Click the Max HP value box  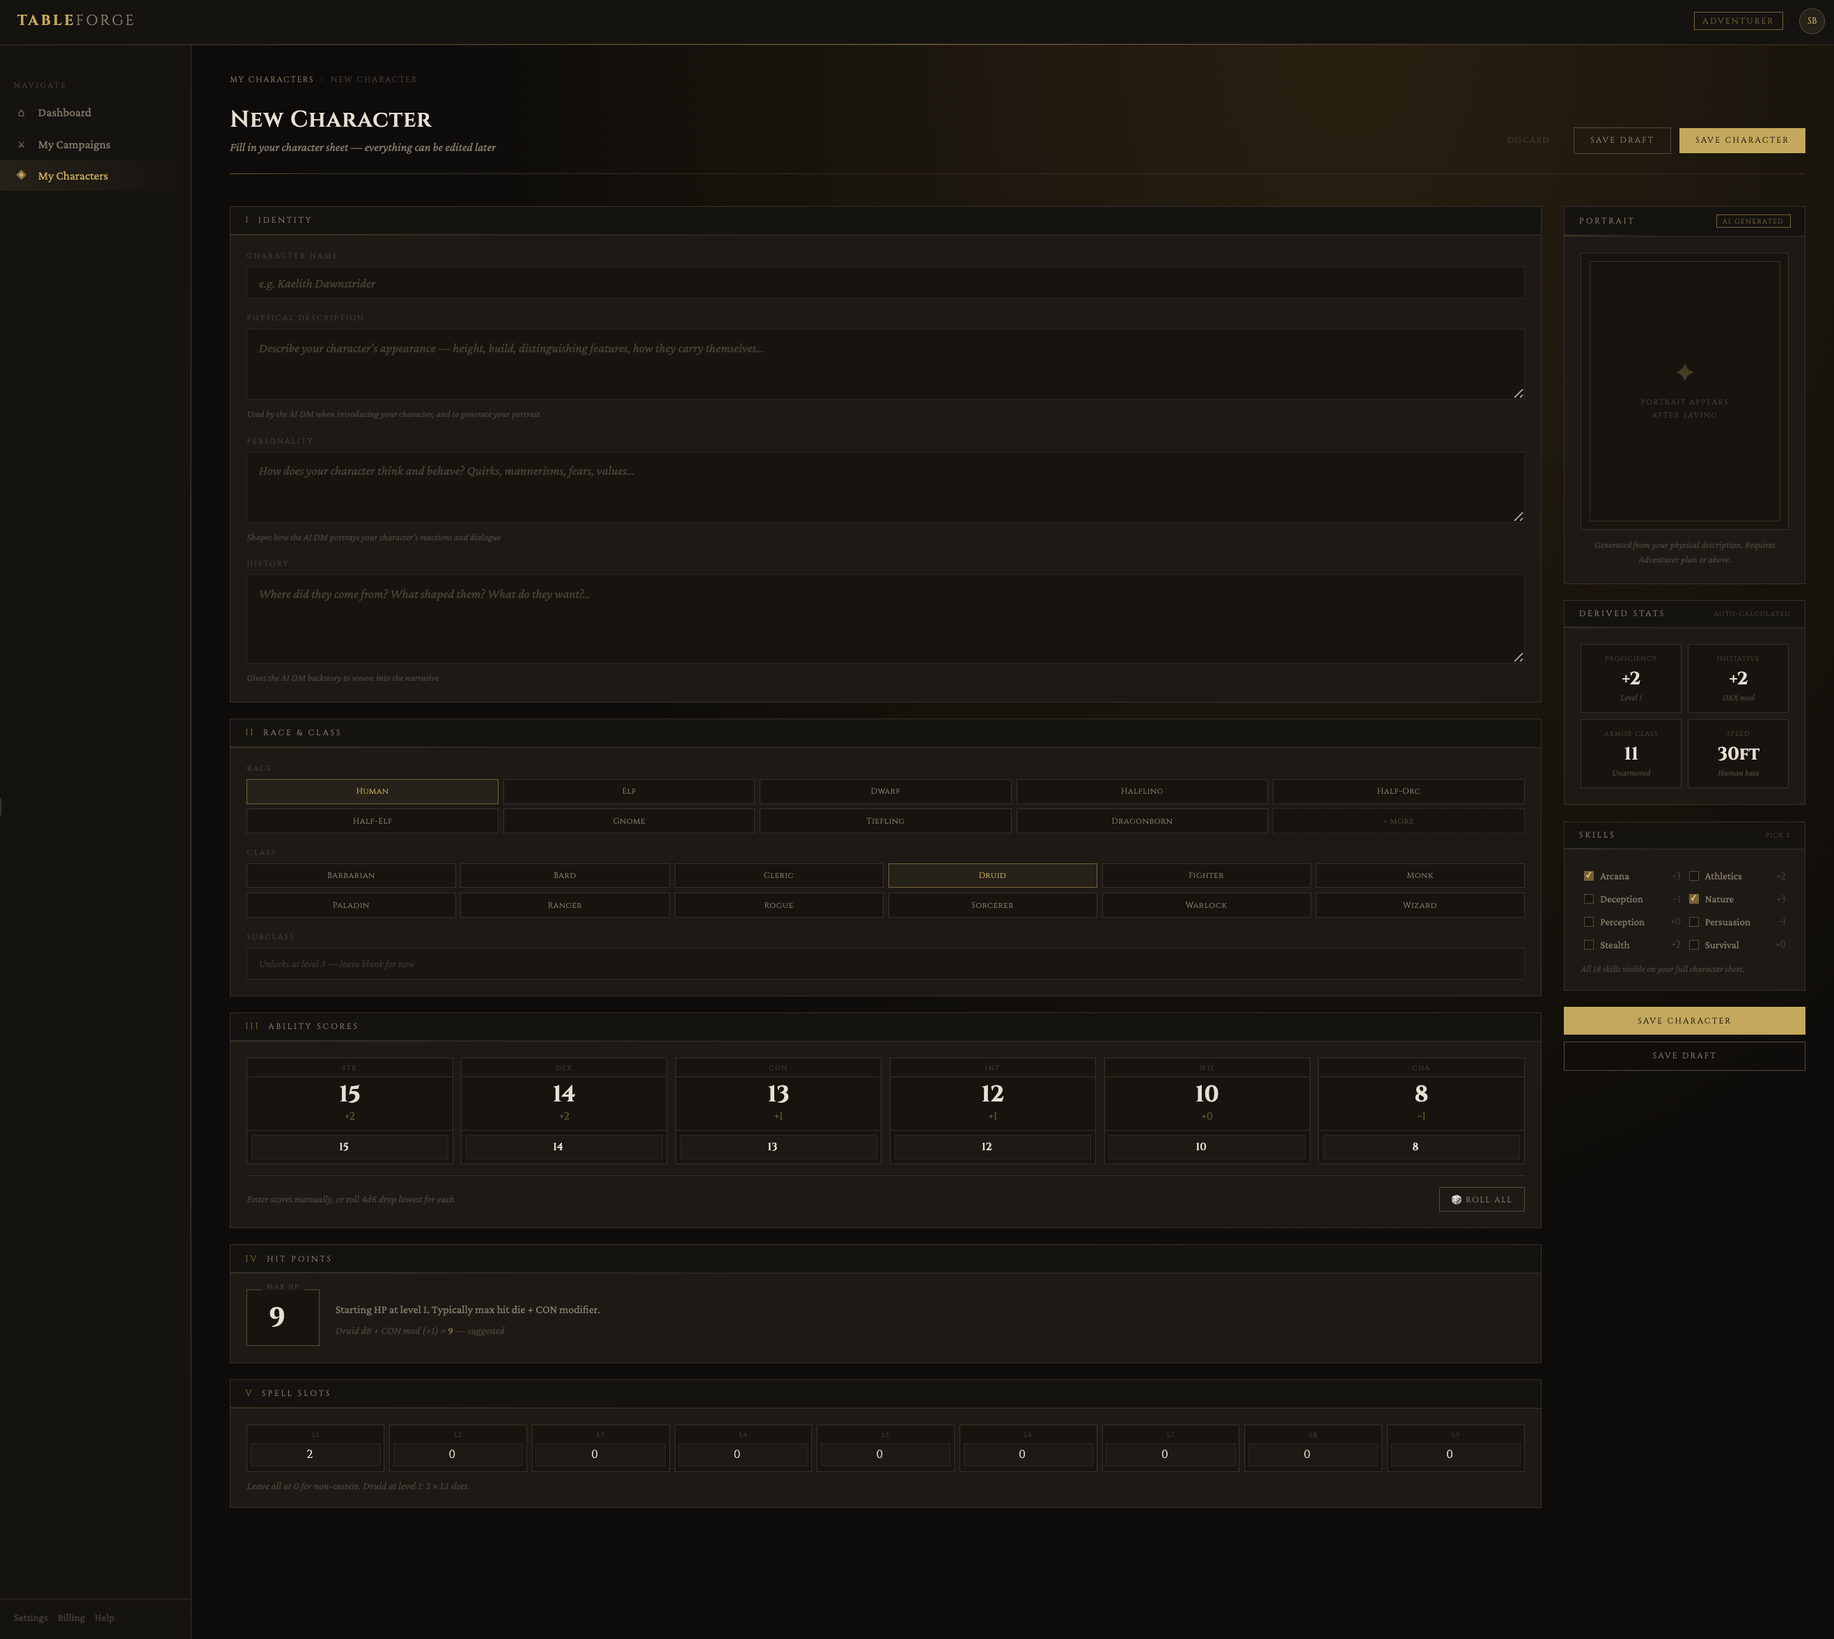pyautogui.click(x=283, y=1317)
